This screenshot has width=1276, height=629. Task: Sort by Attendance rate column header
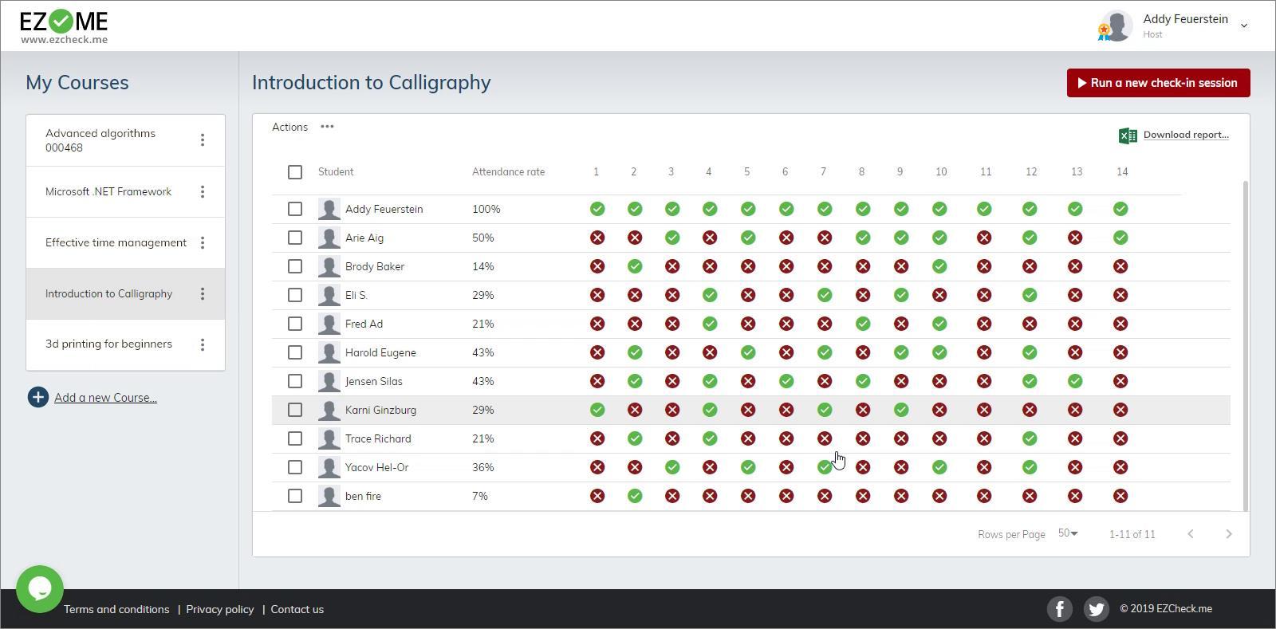(x=508, y=172)
